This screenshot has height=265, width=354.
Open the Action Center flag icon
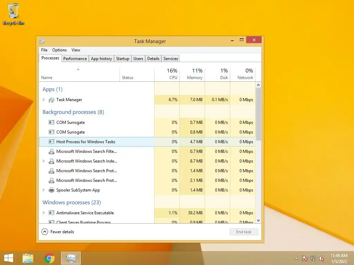click(305, 258)
